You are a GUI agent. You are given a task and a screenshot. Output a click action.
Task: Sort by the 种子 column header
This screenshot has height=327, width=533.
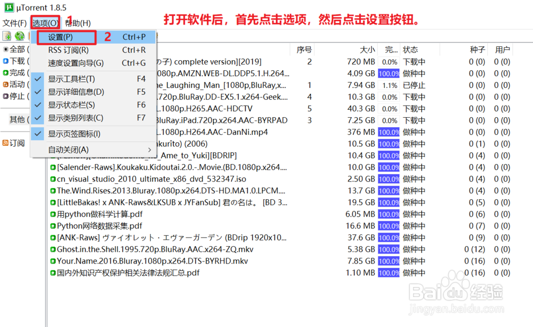(x=477, y=50)
